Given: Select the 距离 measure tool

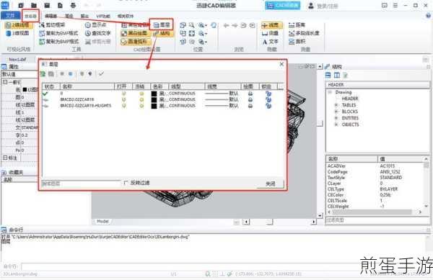Looking at the screenshot, I should point(297,25).
